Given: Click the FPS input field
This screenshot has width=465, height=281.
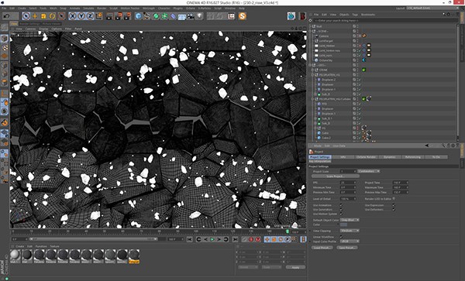Looking at the screenshot, I should (348, 183).
